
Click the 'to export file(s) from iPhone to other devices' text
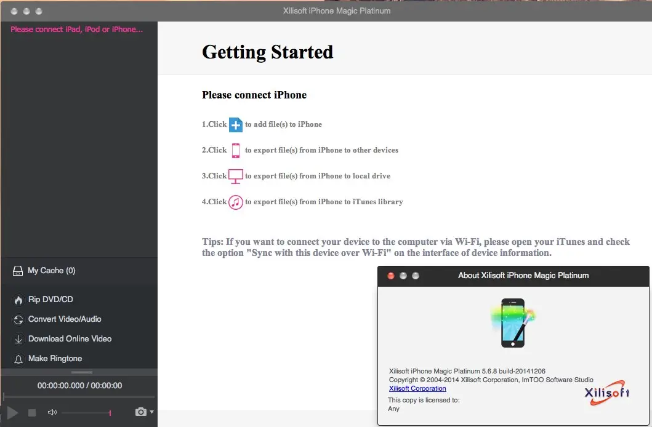[322, 150]
